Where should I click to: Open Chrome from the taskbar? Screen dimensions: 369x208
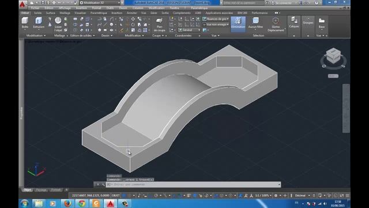tap(82, 203)
